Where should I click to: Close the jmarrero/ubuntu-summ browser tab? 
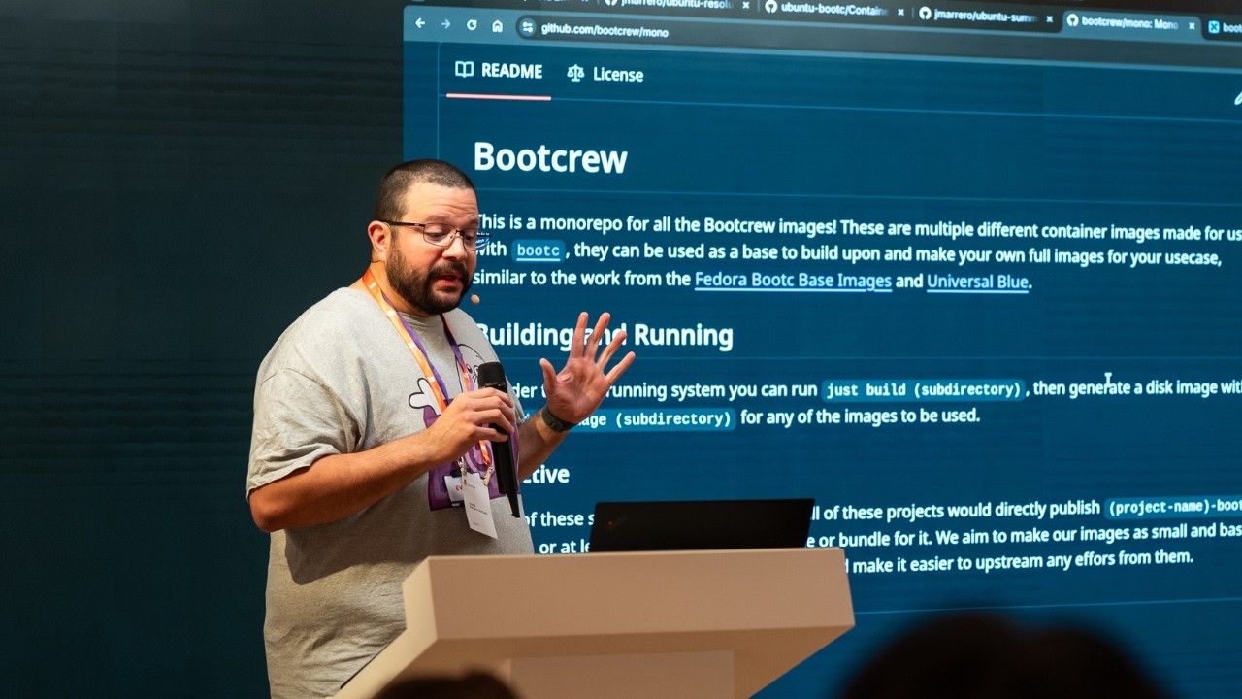(1049, 18)
